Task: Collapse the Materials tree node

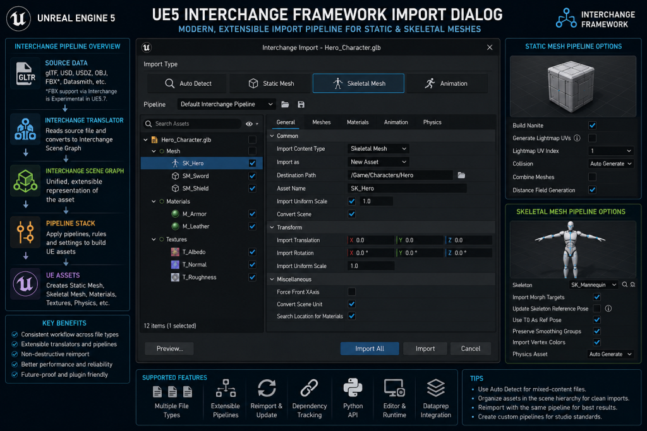Action: [154, 201]
